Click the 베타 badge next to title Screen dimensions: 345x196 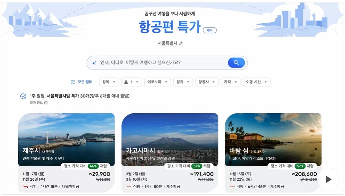pos(210,30)
